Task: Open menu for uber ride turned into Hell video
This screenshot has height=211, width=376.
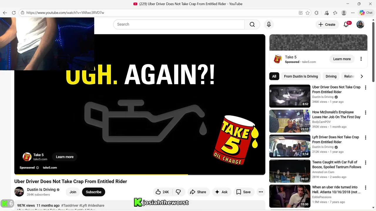Action: click(x=365, y=188)
